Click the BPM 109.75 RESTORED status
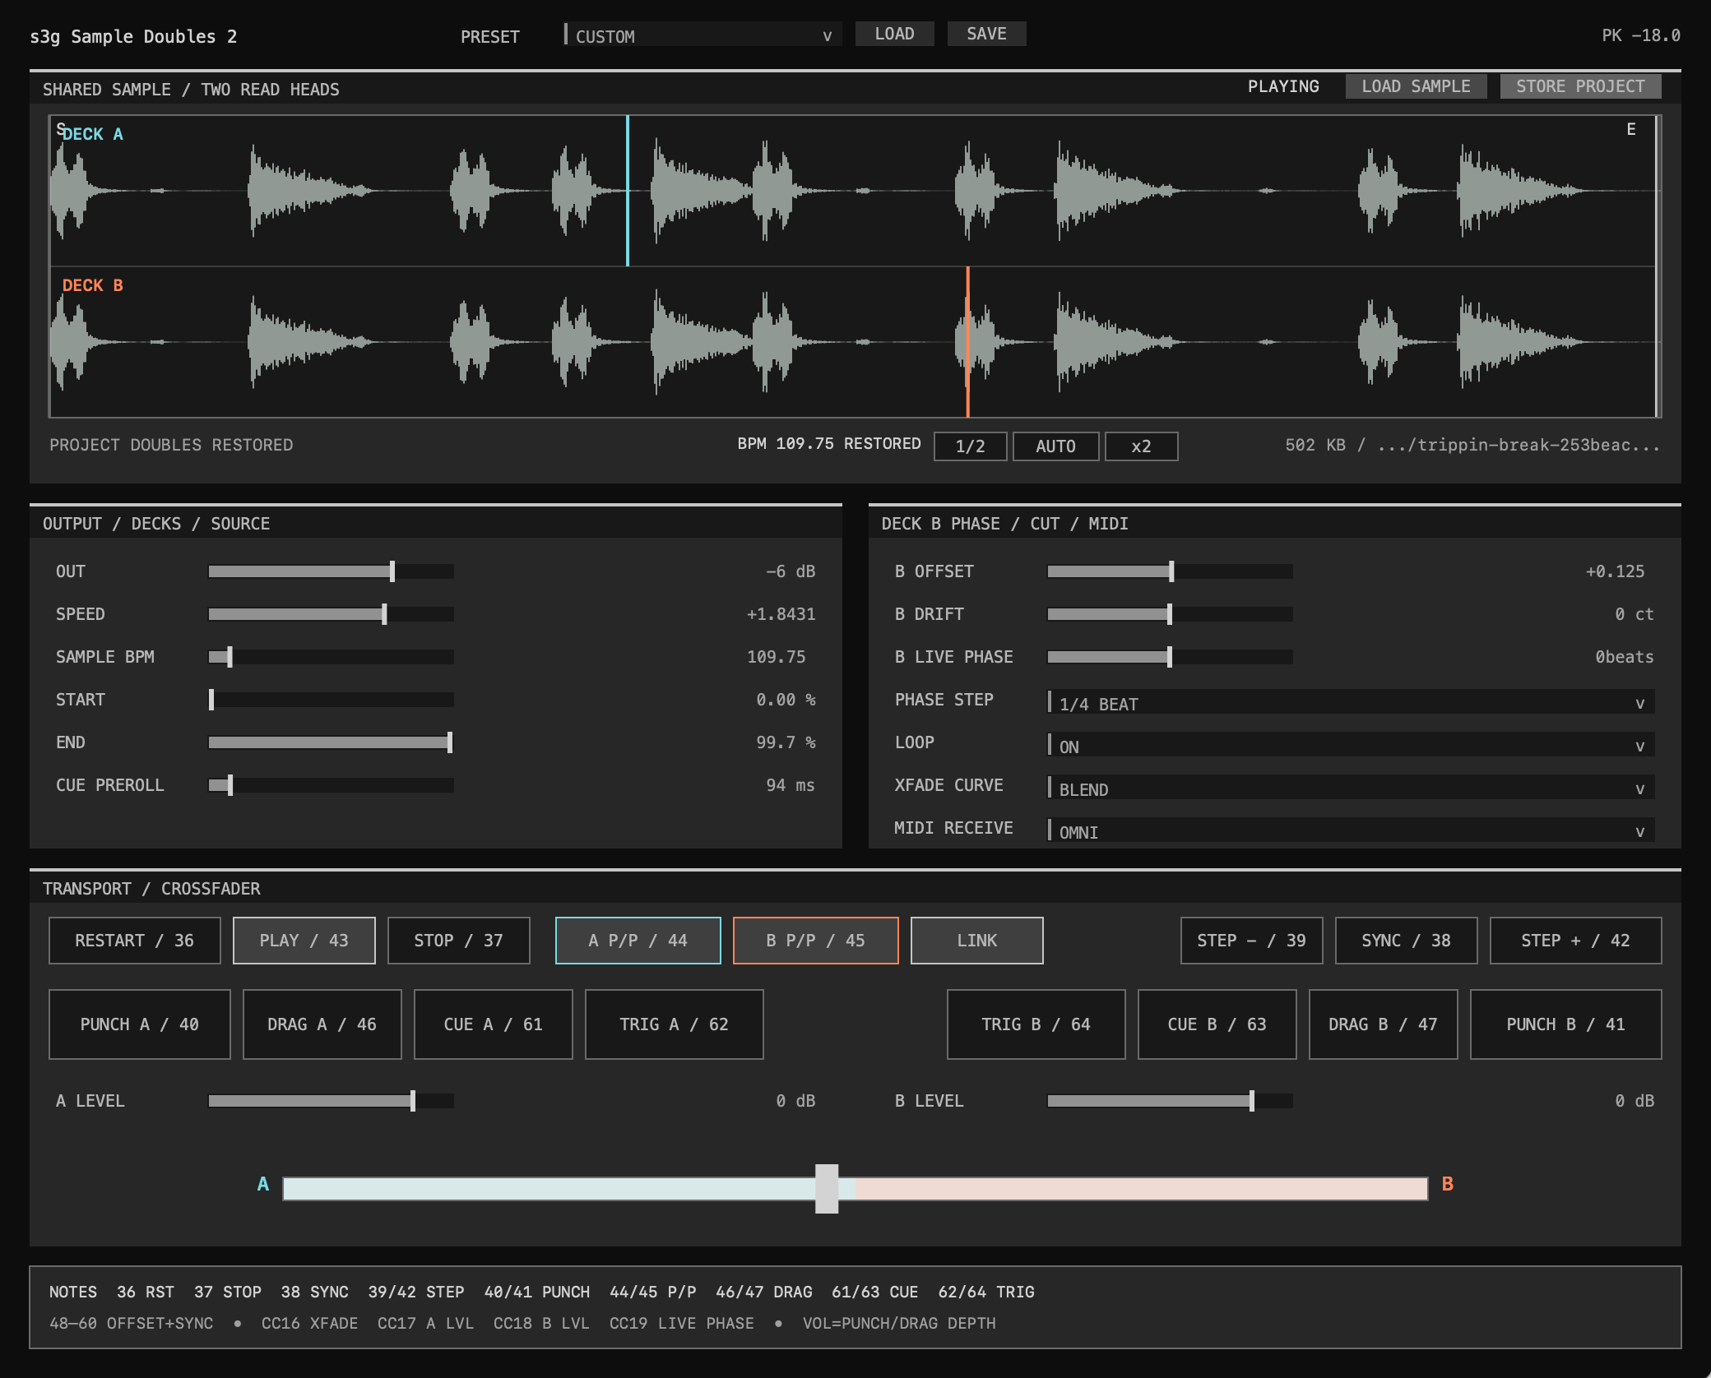This screenshot has height=1378, width=1711. [x=829, y=443]
